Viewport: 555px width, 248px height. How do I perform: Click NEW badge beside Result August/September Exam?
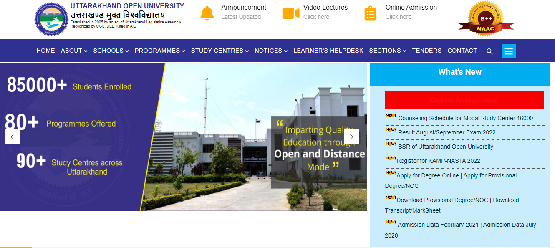click(391, 129)
